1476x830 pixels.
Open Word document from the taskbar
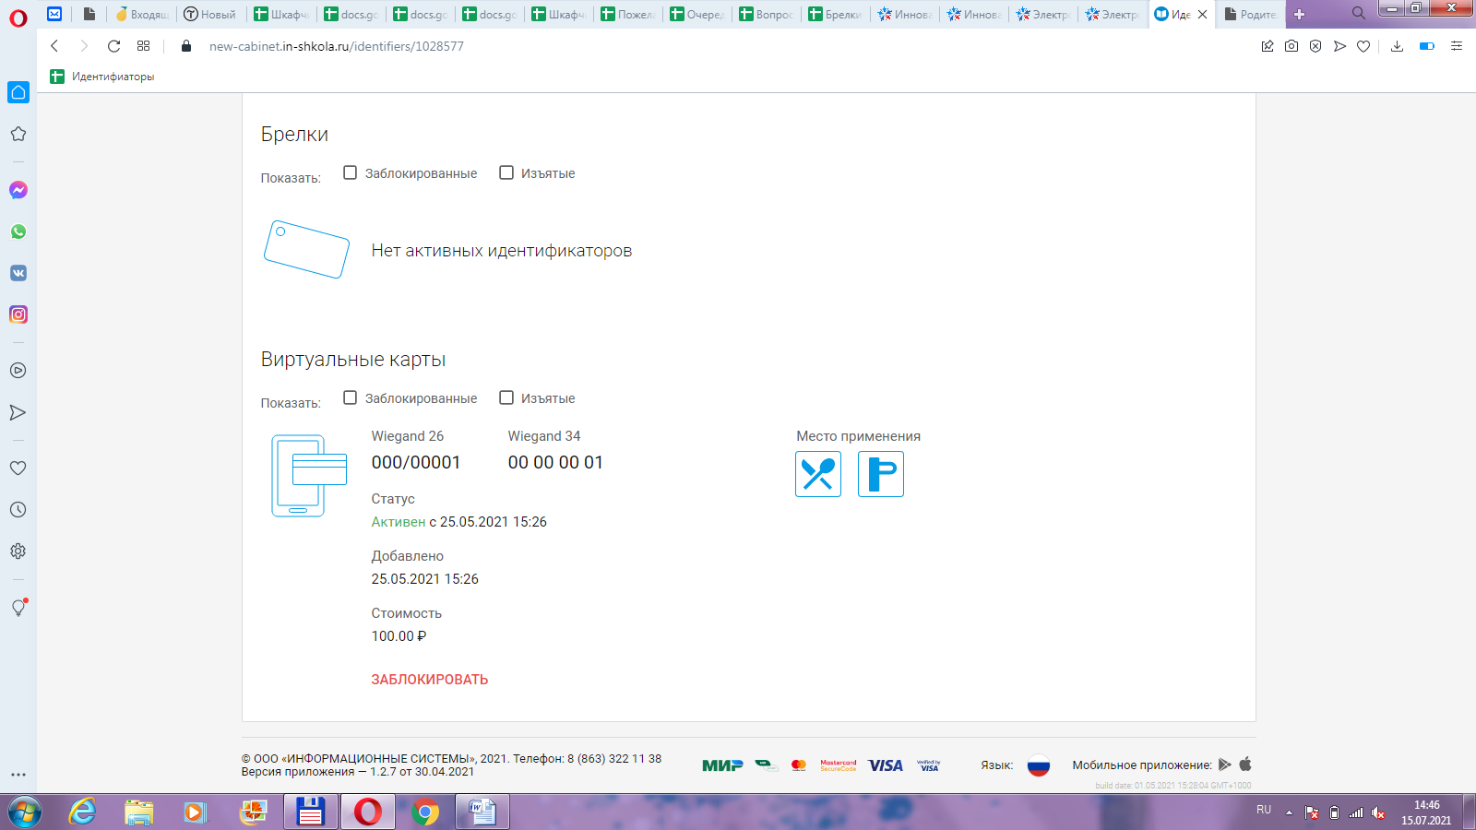(482, 812)
